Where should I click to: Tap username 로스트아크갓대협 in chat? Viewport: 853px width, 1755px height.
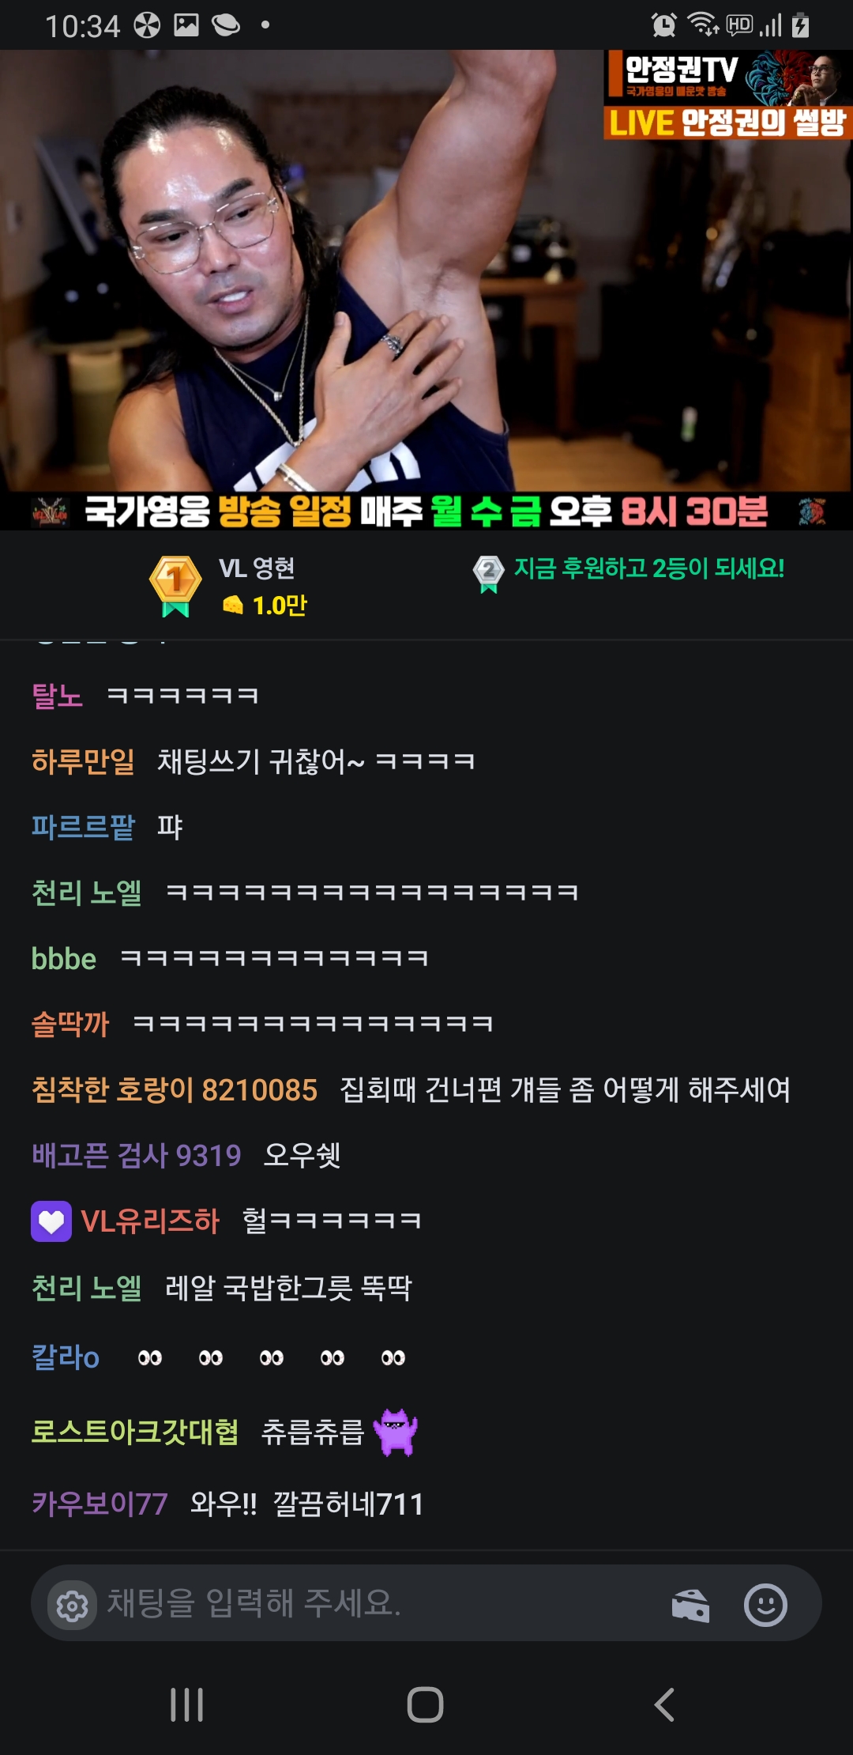pos(135,1432)
